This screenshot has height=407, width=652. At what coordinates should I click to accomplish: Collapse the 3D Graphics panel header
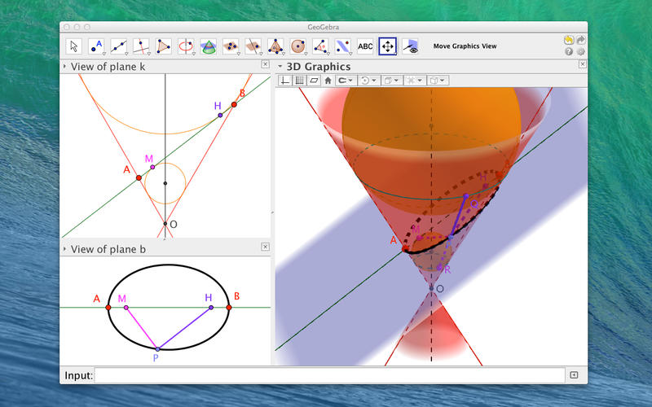coord(280,67)
